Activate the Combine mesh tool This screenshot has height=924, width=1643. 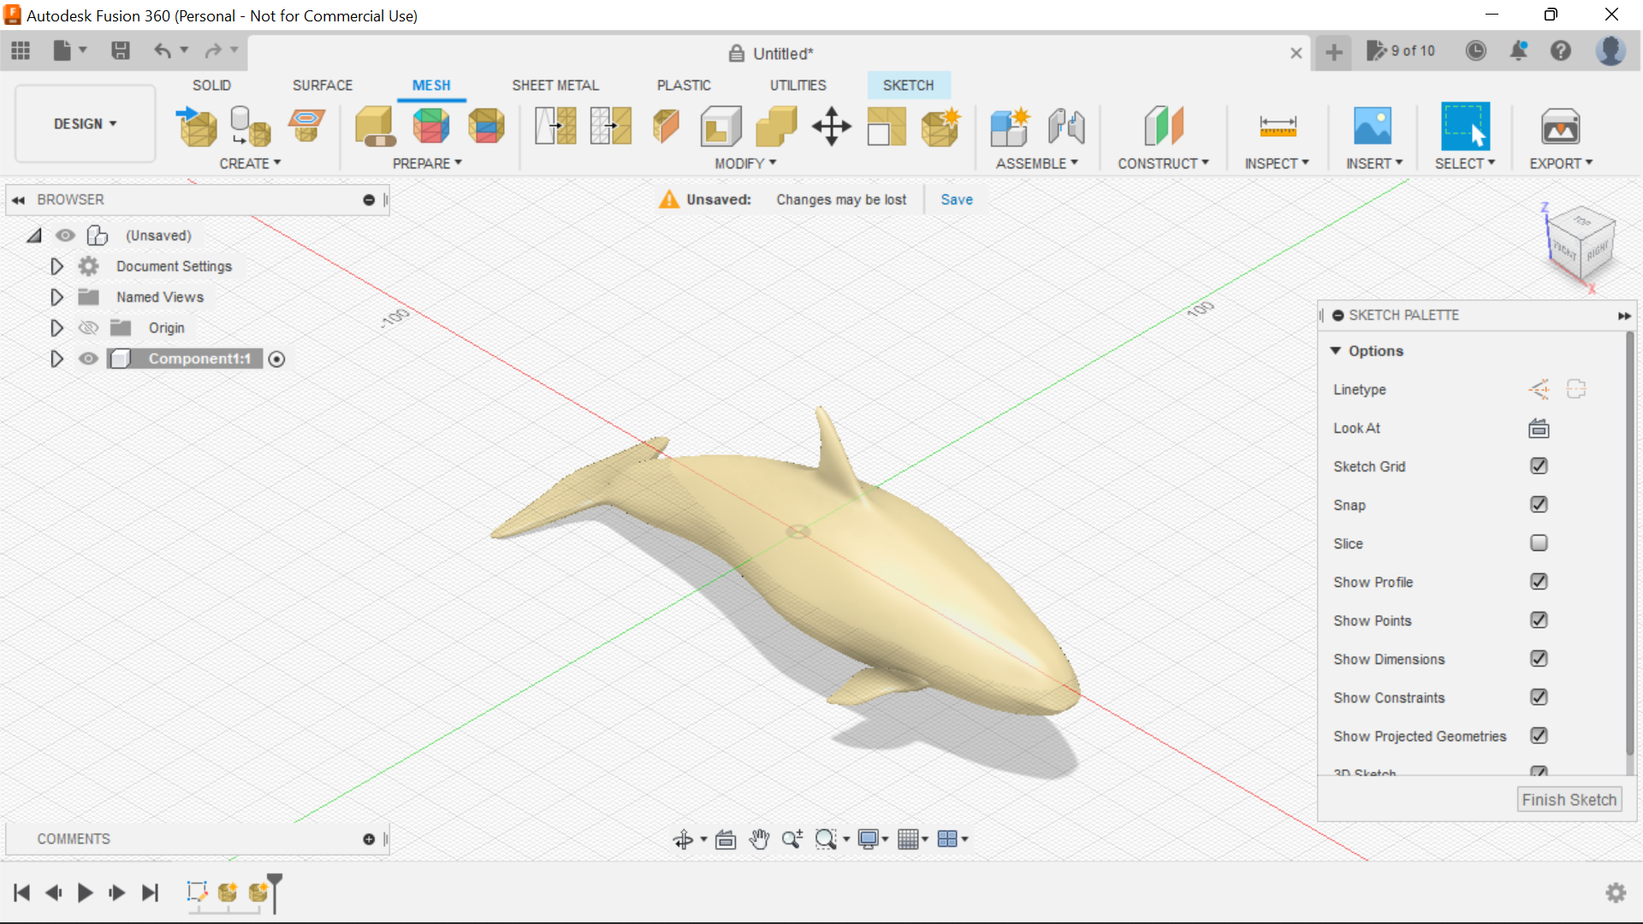[776, 126]
